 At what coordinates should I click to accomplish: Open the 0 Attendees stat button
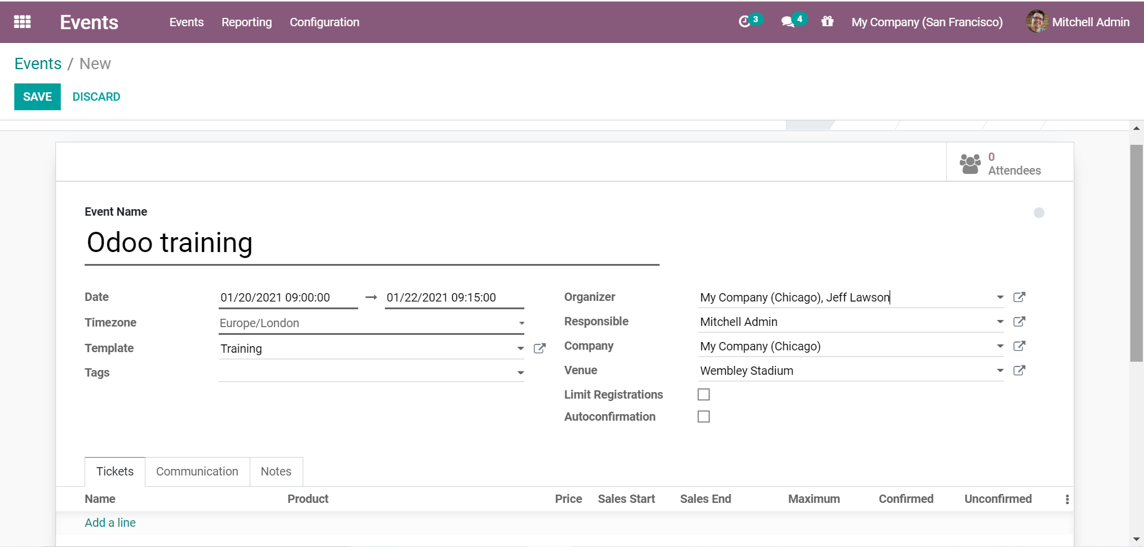point(1010,162)
